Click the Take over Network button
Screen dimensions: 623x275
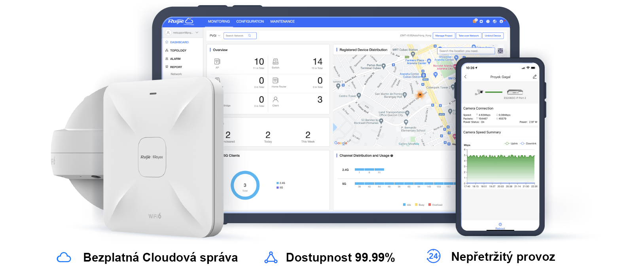click(x=469, y=36)
